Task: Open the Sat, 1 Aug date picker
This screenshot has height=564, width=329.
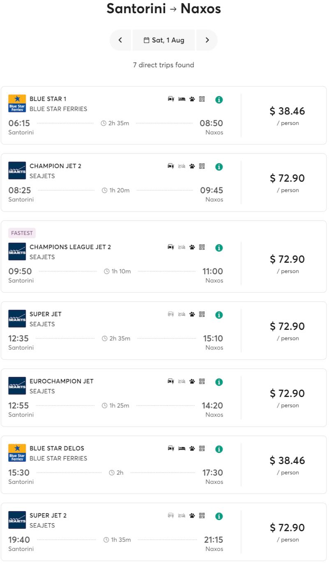Action: click(164, 40)
